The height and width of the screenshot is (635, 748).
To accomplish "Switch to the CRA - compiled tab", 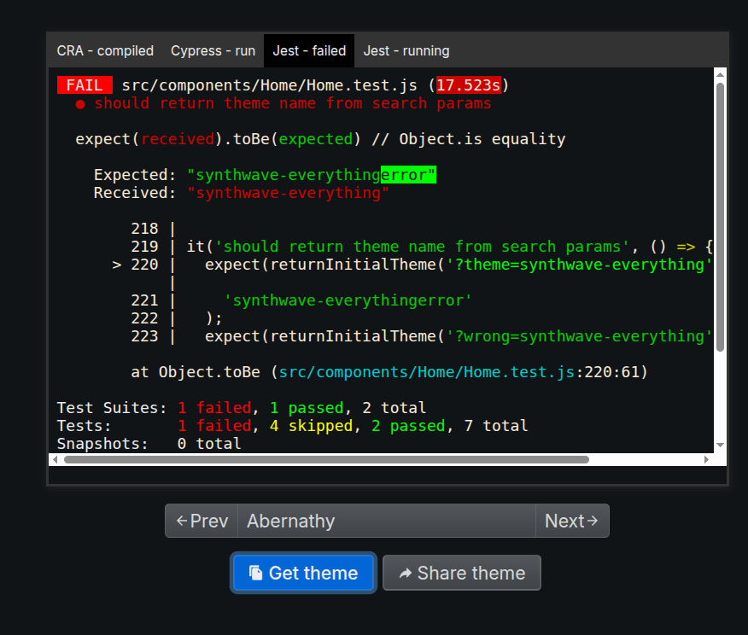I will (105, 50).
